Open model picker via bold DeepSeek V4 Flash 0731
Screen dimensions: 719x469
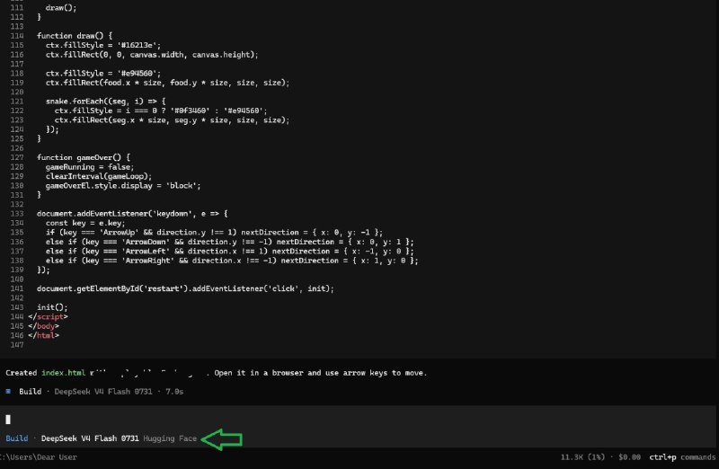point(90,438)
